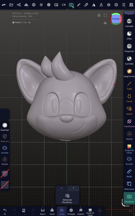Open the Files folder menu
This screenshot has height=216, width=135.
coord(11,5)
